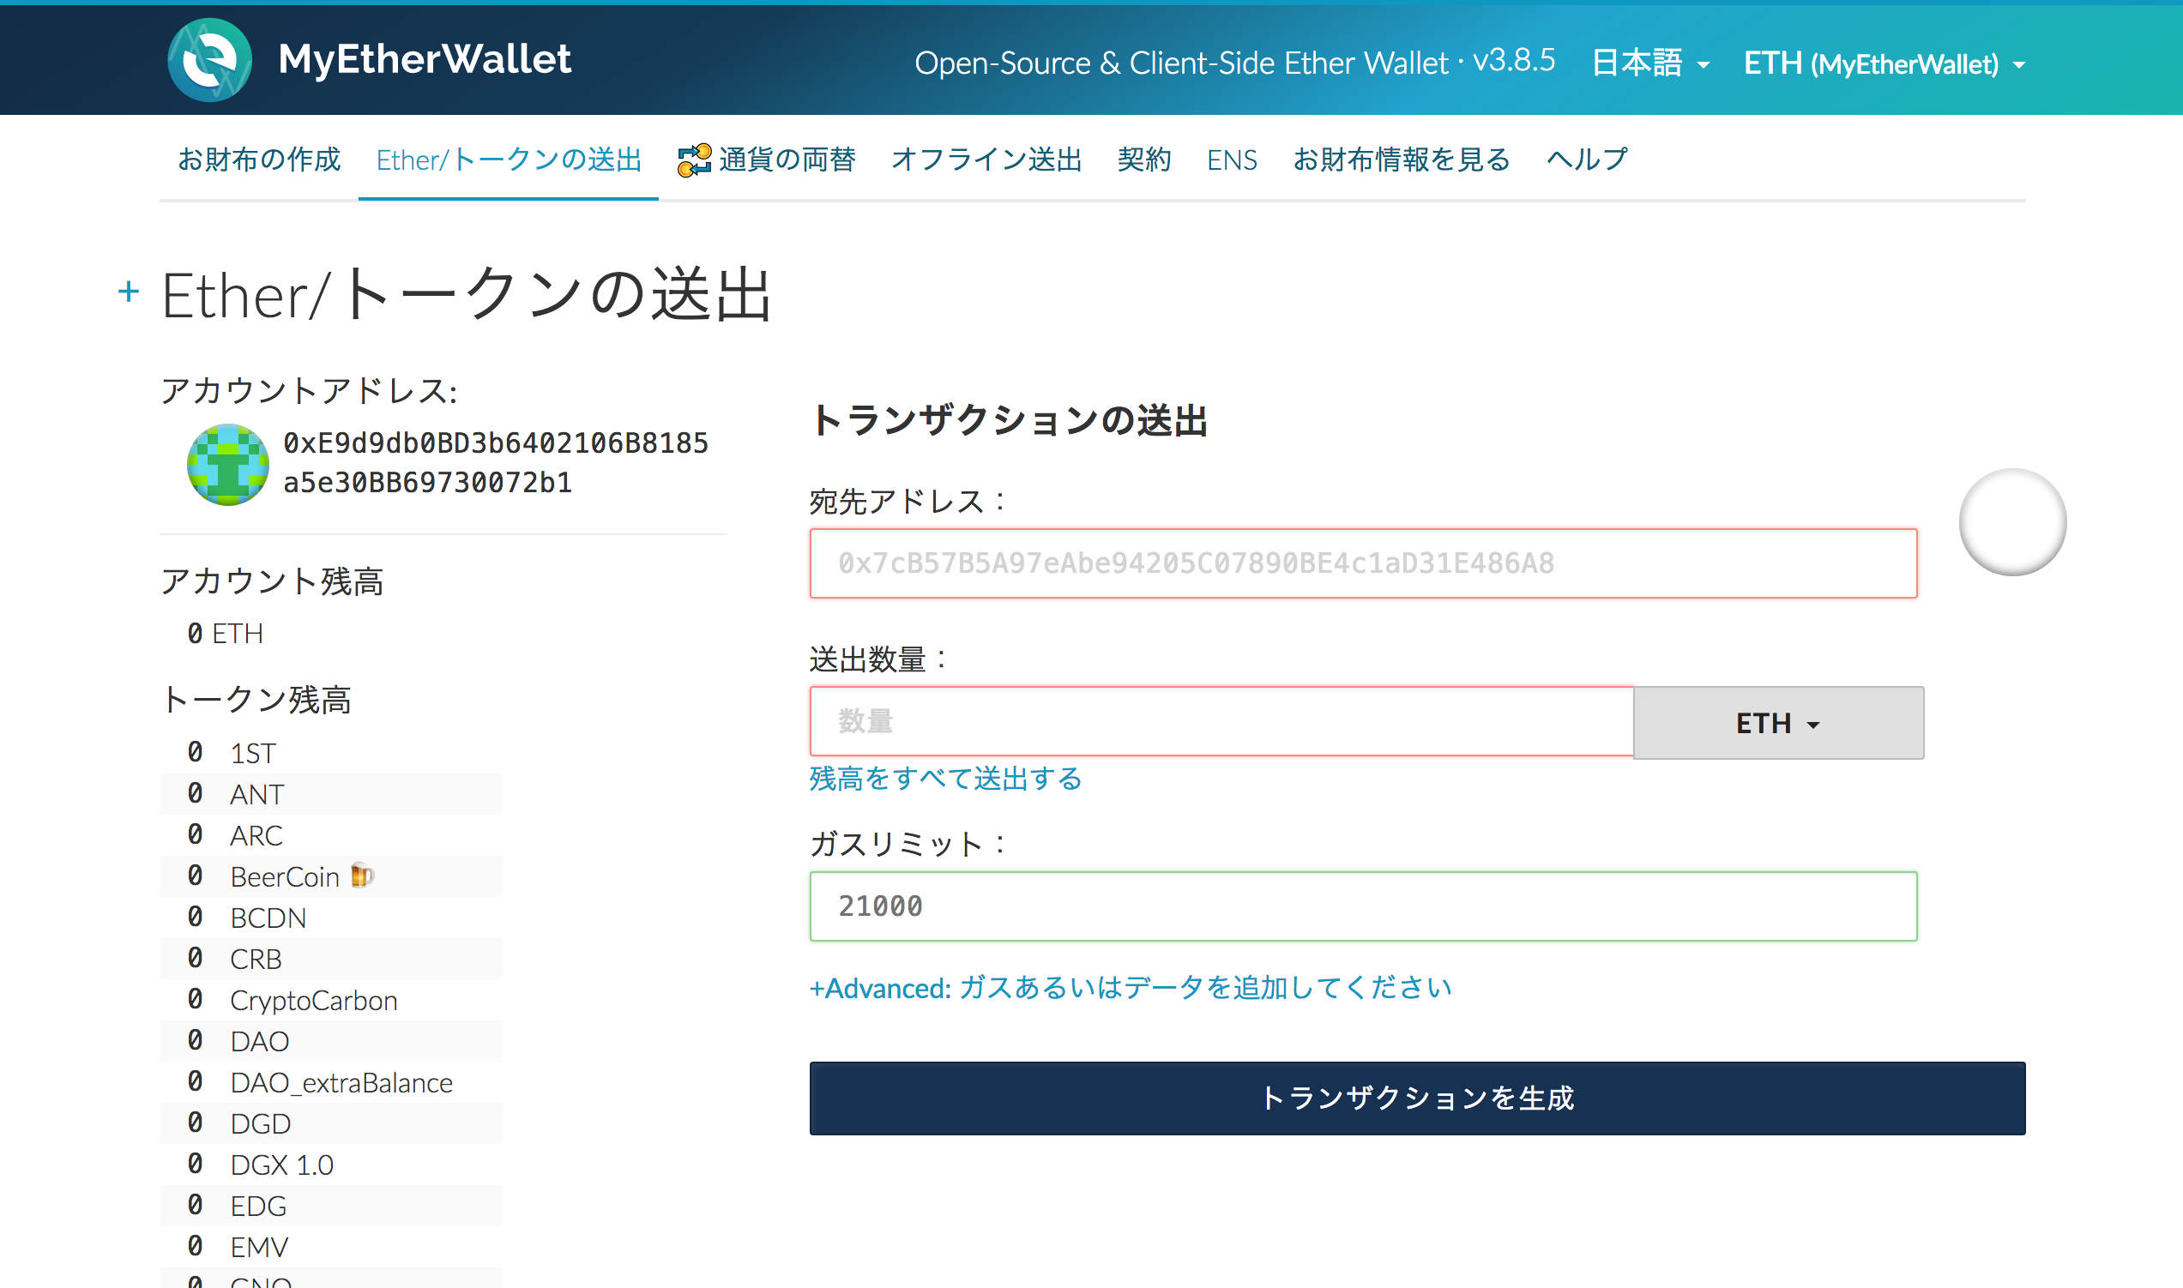Open the ENS tab
Screen dimensions: 2183x1288
pyautogui.click(x=1231, y=159)
